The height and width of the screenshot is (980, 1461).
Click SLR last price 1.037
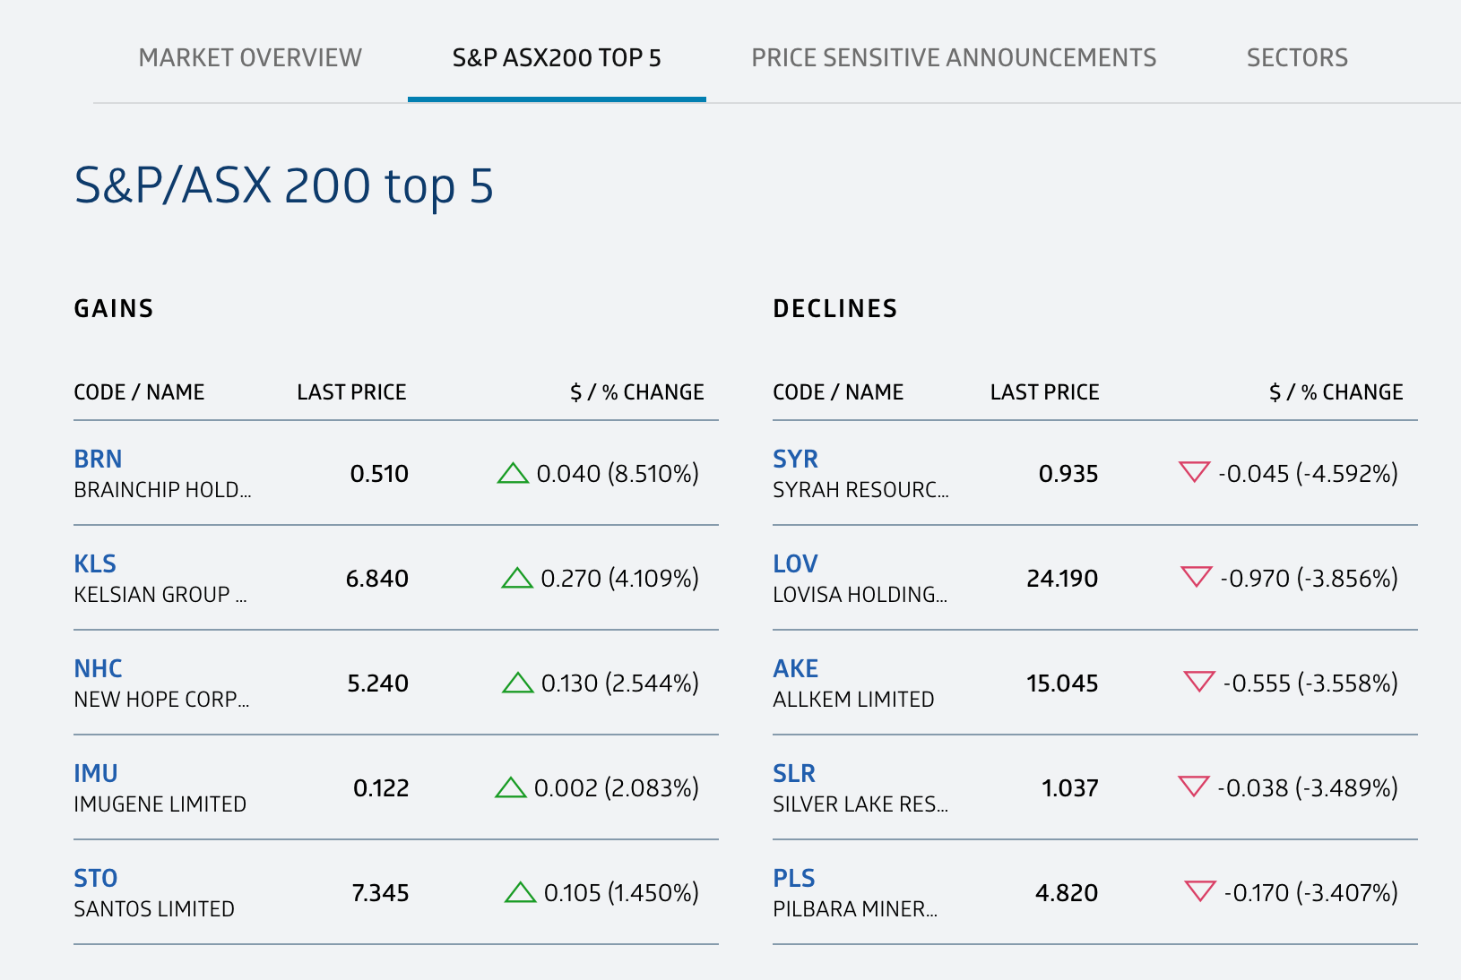coord(1070,788)
